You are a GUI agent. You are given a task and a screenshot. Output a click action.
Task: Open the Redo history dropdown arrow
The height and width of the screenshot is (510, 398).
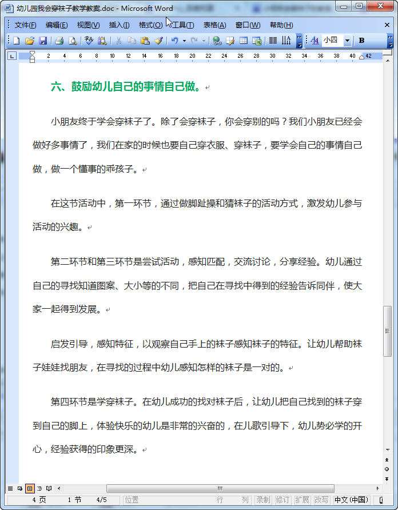(x=204, y=41)
